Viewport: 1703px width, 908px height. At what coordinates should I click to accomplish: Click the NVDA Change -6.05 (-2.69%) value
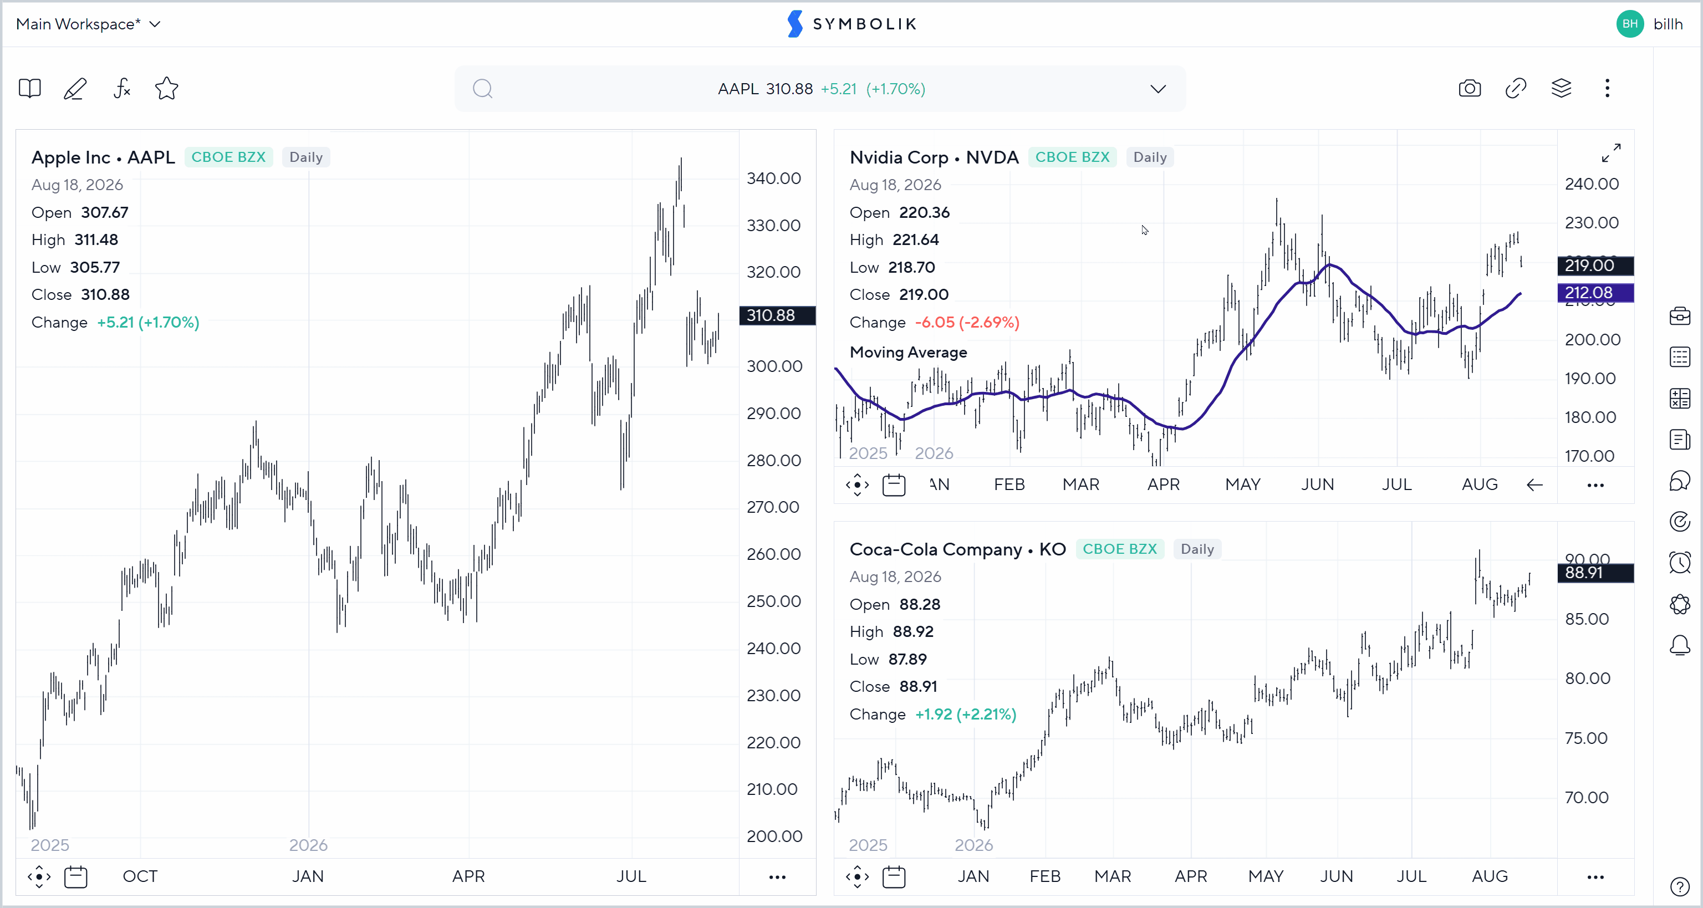pyautogui.click(x=967, y=323)
